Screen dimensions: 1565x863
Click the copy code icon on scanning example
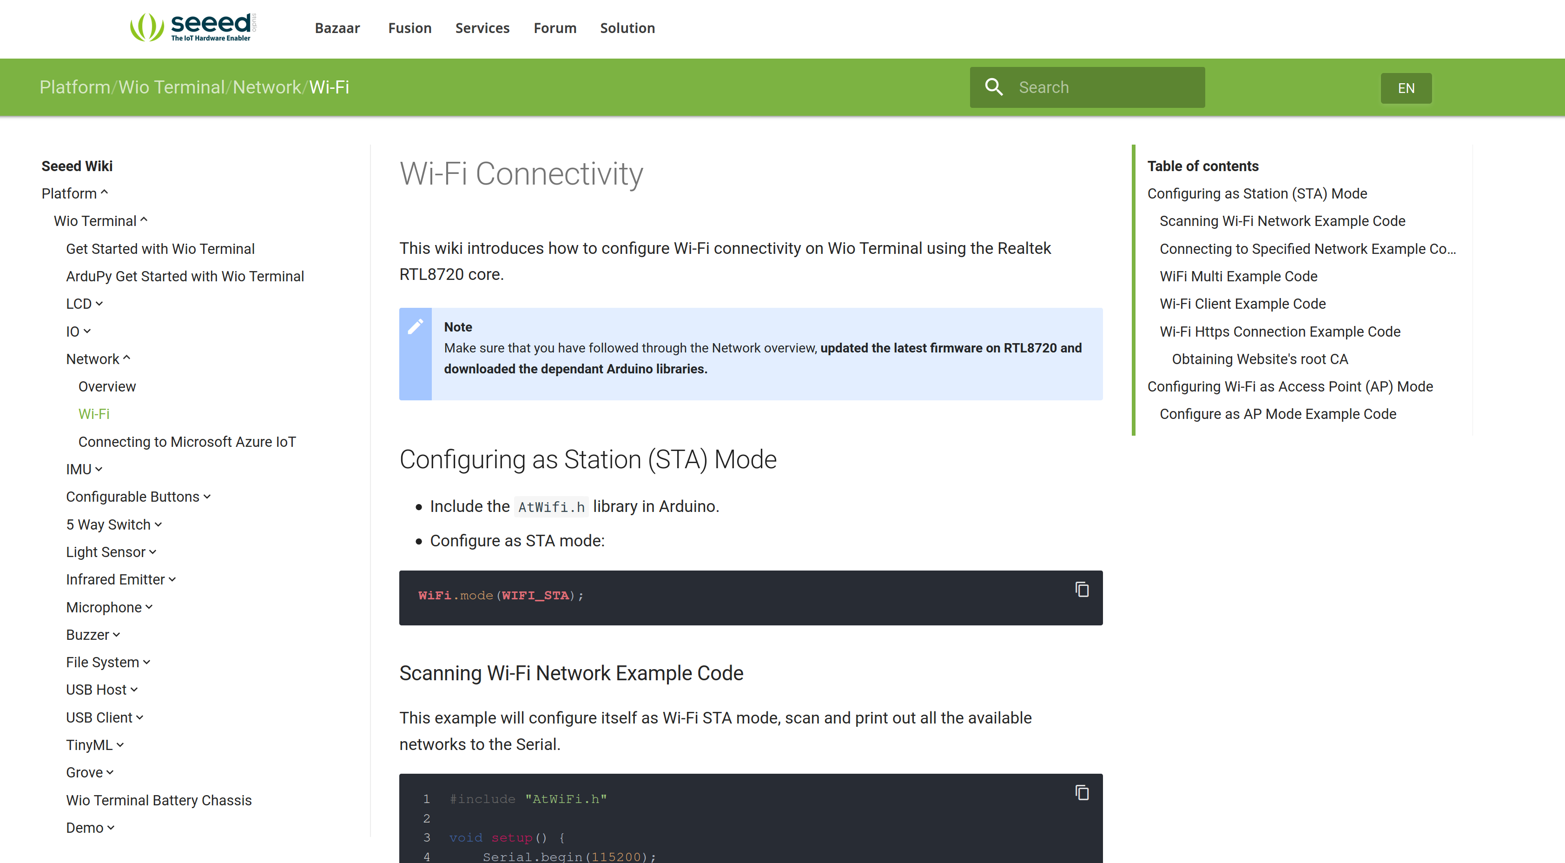click(1083, 792)
